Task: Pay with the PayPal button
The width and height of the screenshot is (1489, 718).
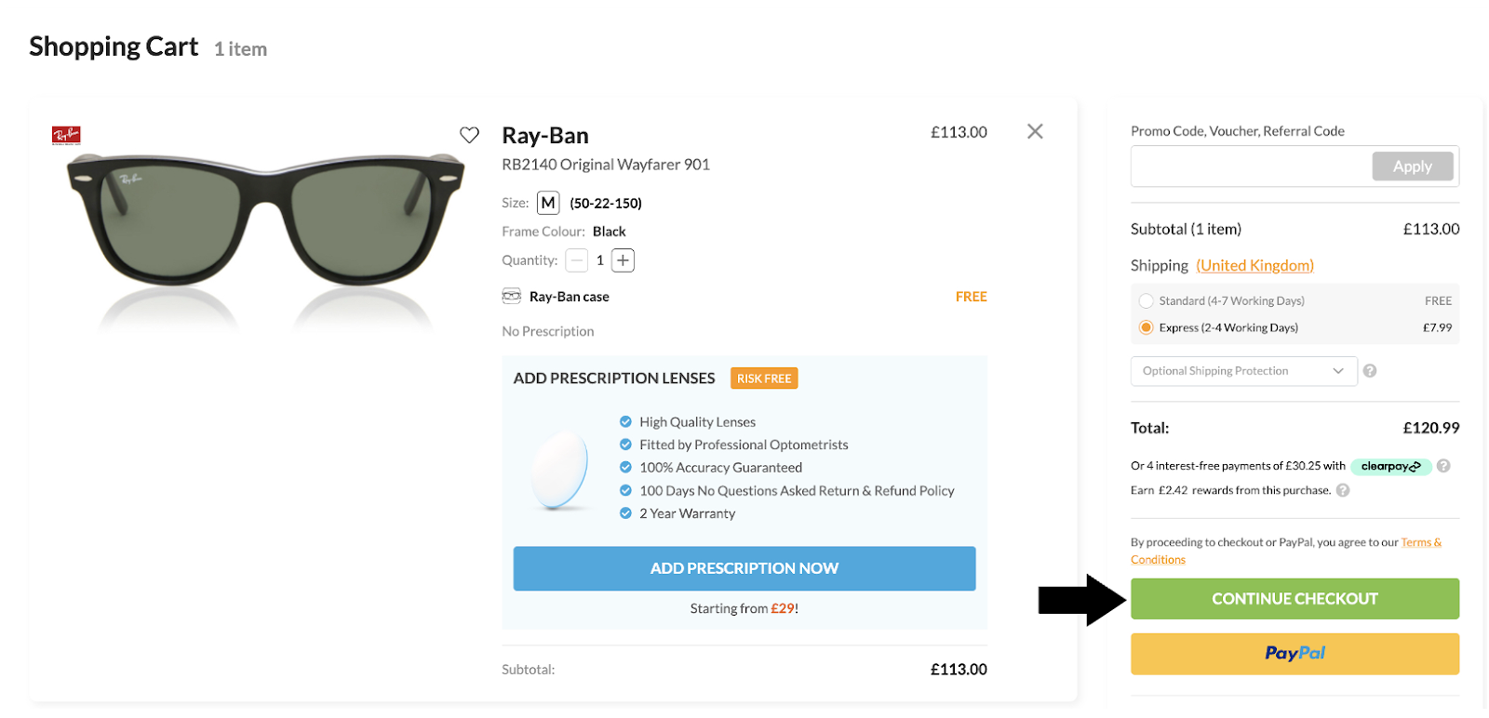Action: [1294, 654]
